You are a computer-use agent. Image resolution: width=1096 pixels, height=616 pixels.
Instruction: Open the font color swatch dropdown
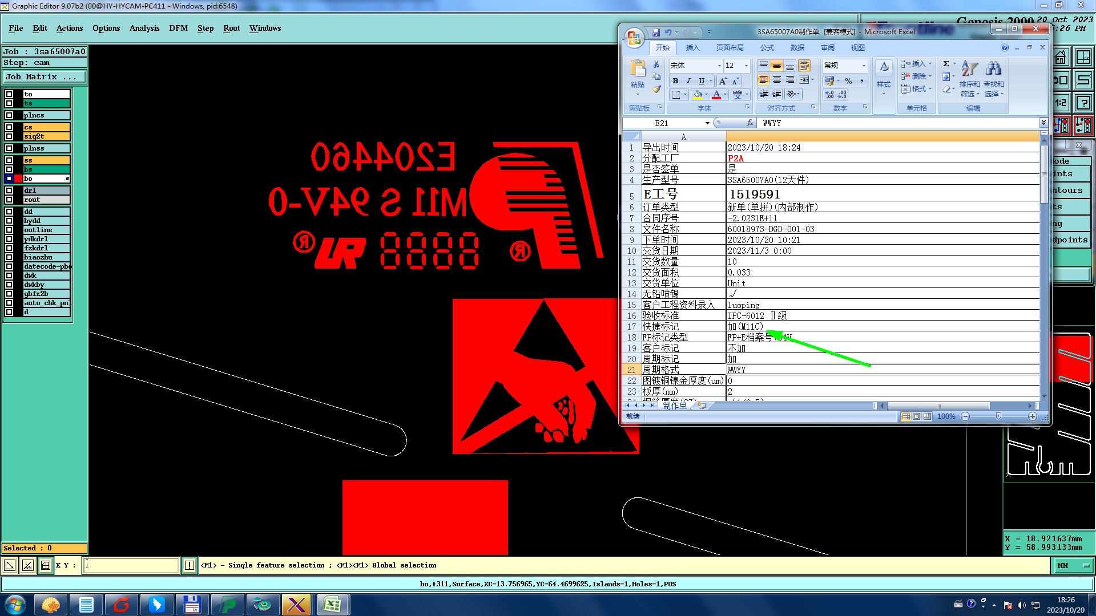point(725,95)
